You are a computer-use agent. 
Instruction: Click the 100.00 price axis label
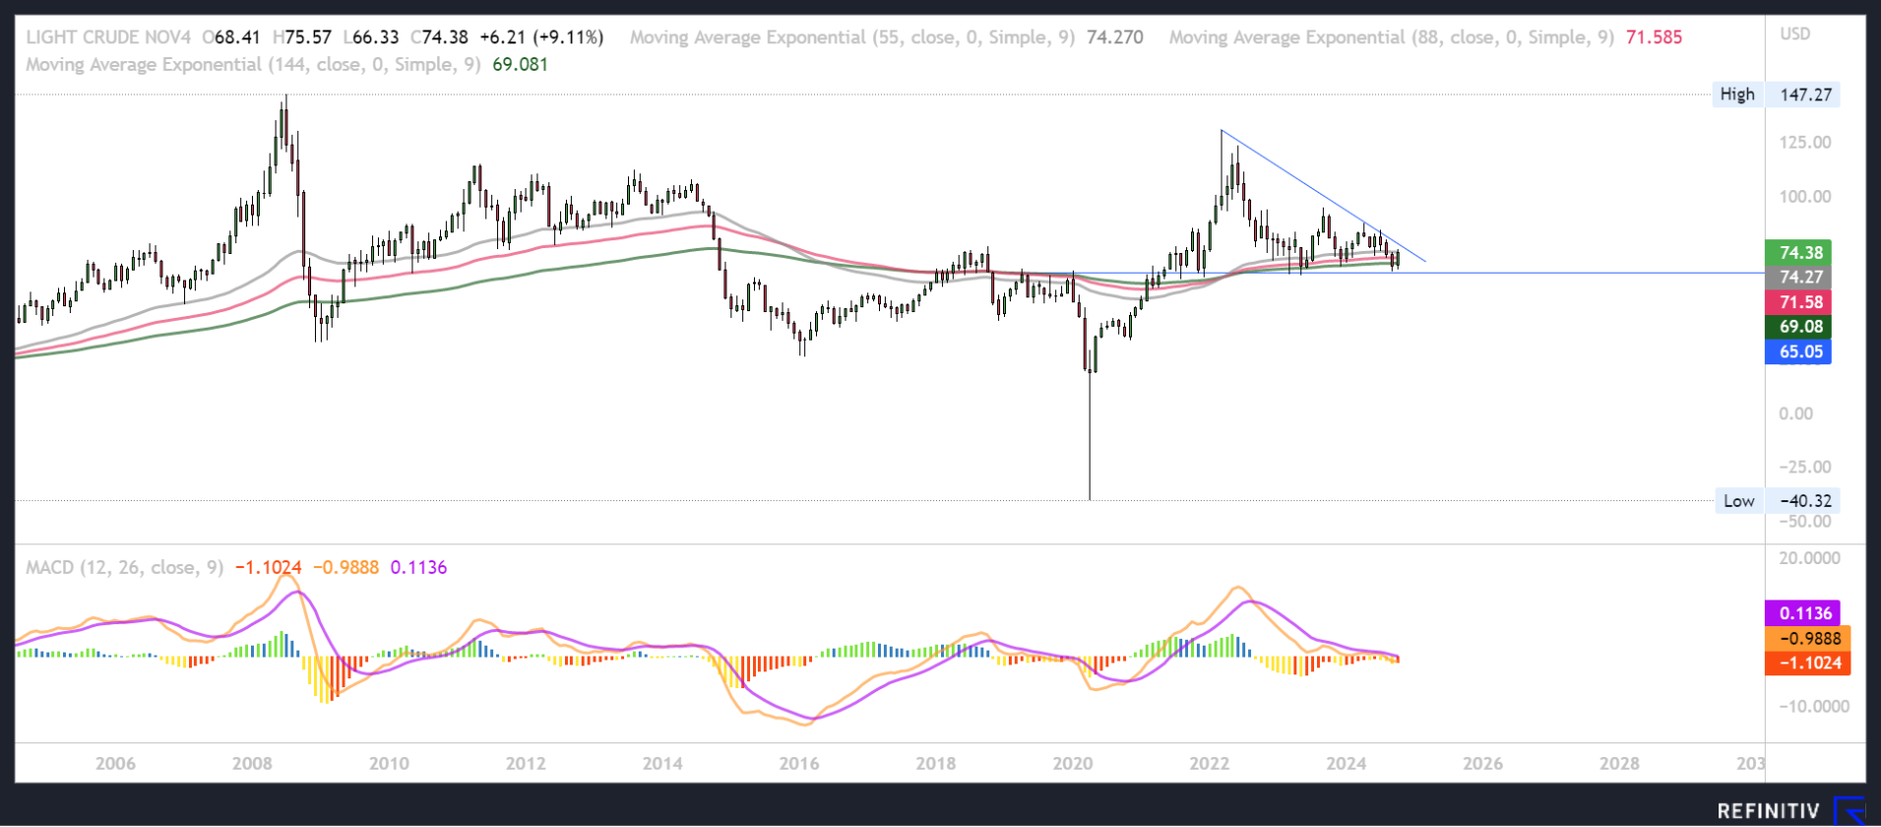tap(1805, 196)
